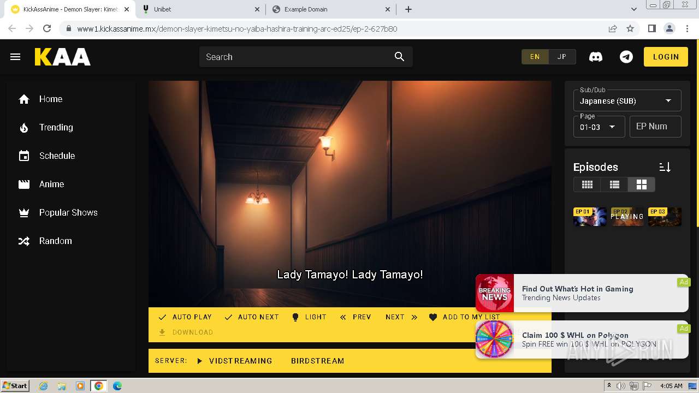
Task: Switch language to EN
Action: (535, 57)
